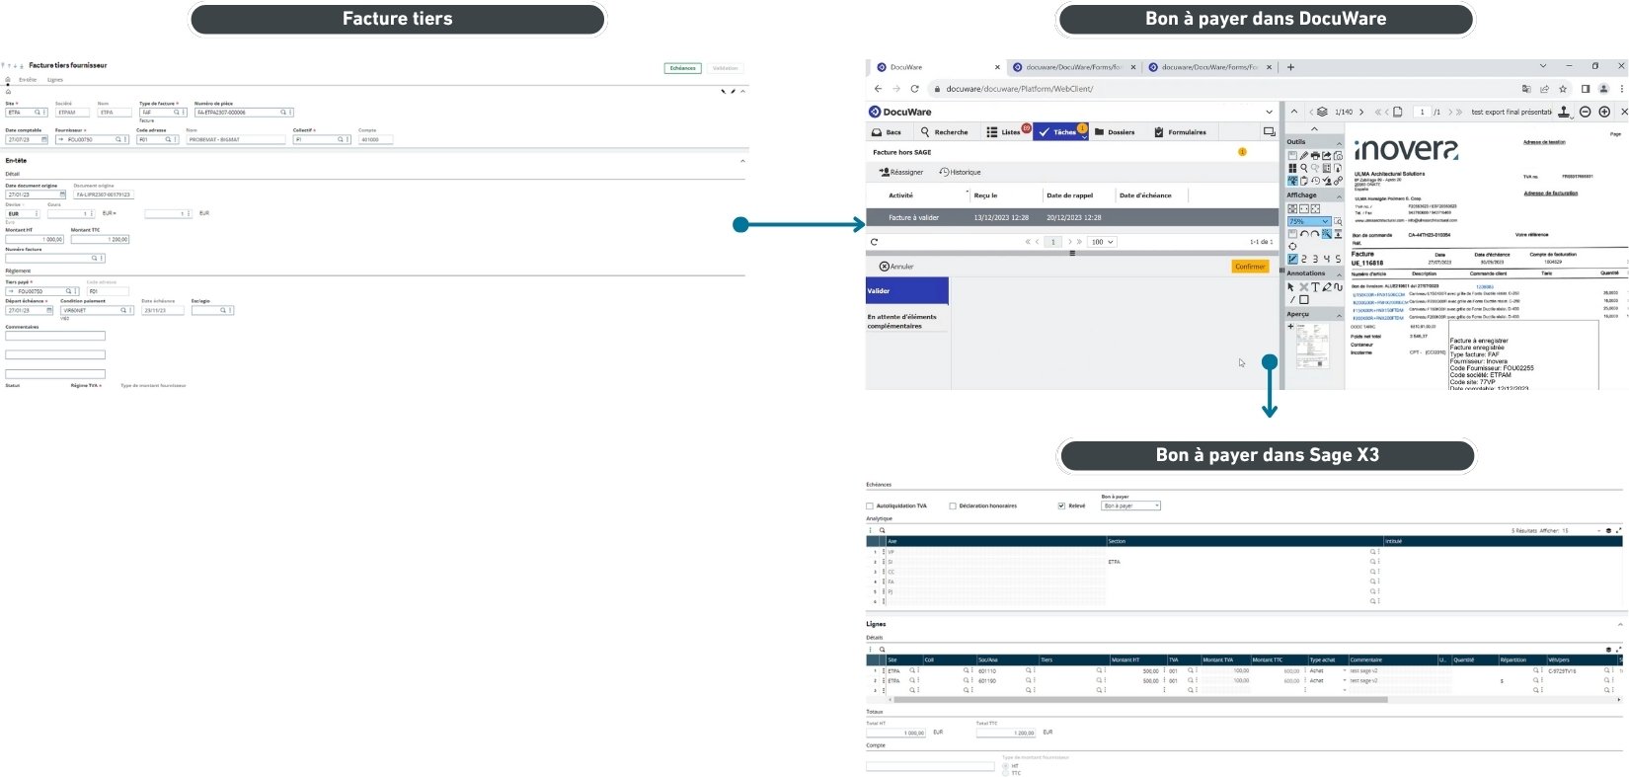
Task: Zoom in with the plus icon
Action: pyautogui.click(x=1604, y=112)
